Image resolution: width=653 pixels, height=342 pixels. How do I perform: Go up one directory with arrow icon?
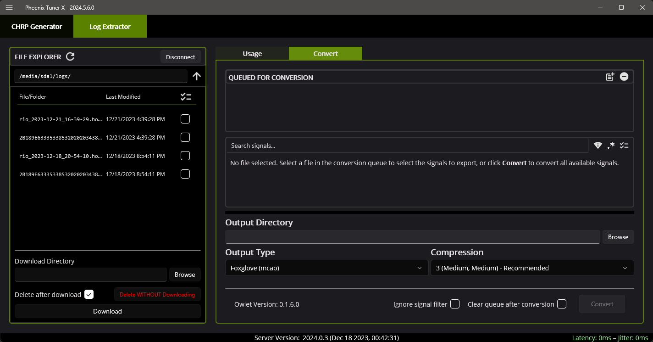(197, 76)
